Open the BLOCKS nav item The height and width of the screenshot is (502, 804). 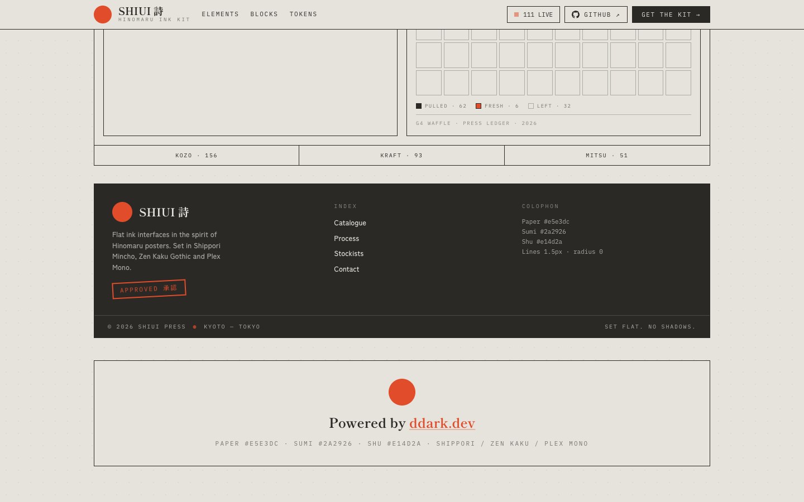(x=264, y=15)
